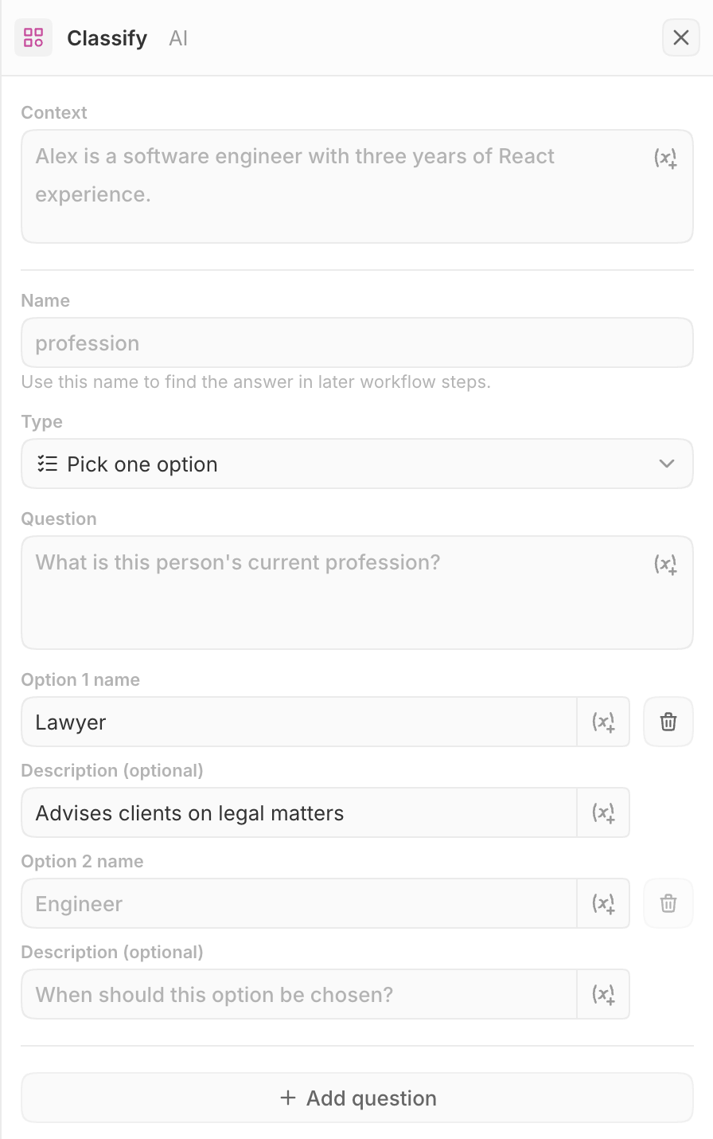Insert variable into Context field
This screenshot has height=1139, width=713.
(666, 159)
